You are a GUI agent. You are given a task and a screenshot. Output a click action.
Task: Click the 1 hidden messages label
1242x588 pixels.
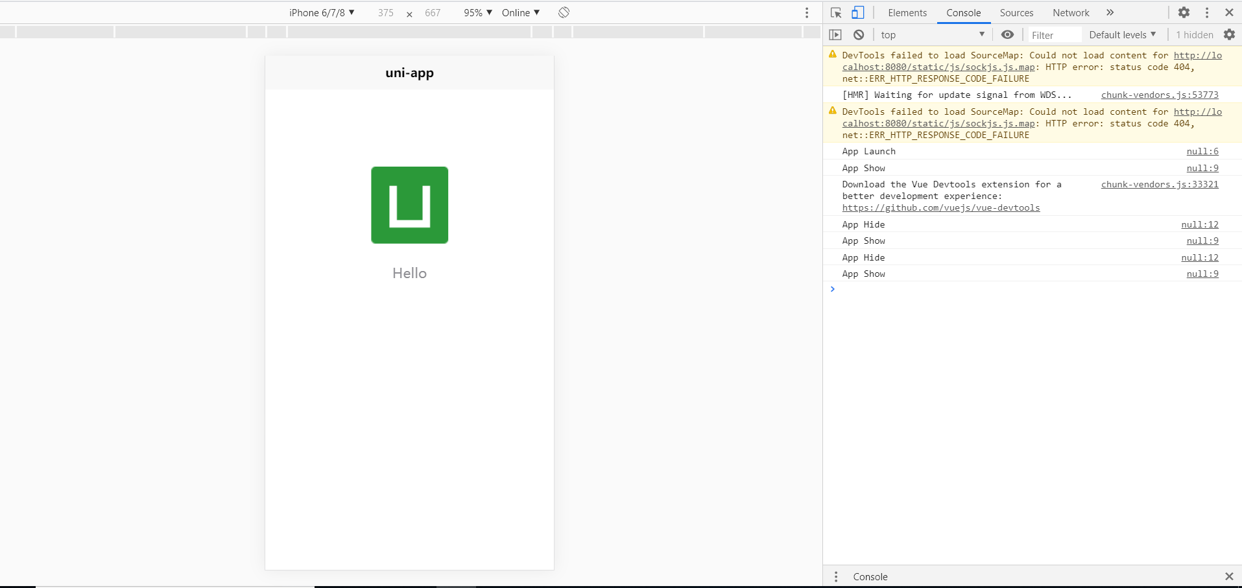pyautogui.click(x=1195, y=35)
